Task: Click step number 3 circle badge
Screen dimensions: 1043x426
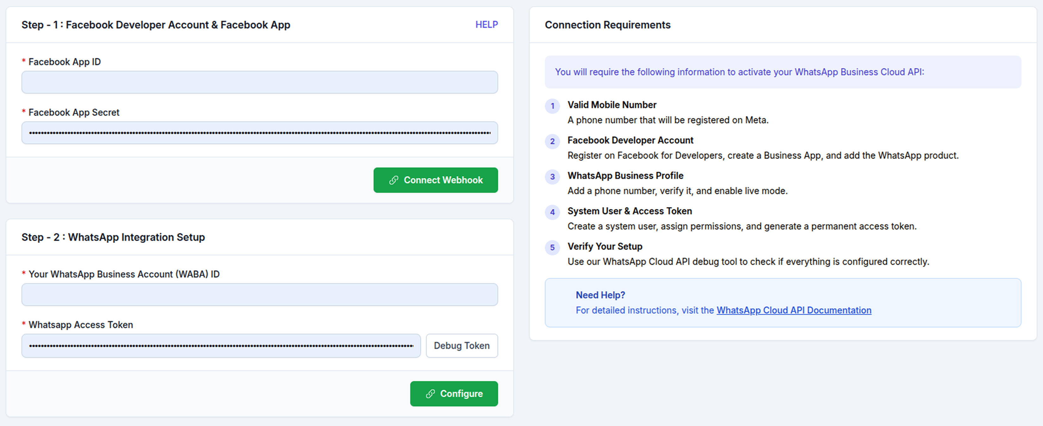Action: point(552,177)
